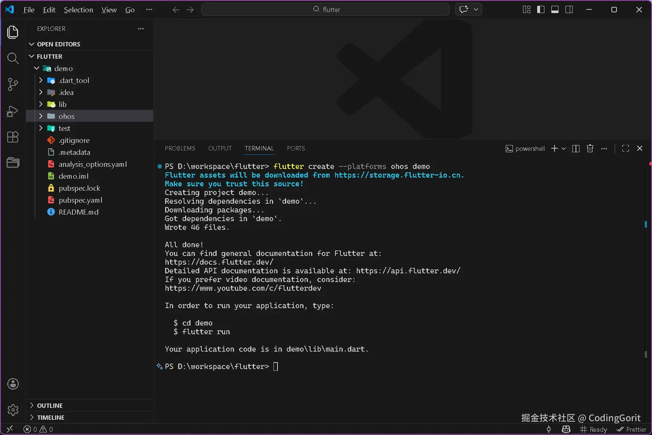This screenshot has width=652, height=435.
Task: Click the Copilot status icon in status bar
Action: 566,429
